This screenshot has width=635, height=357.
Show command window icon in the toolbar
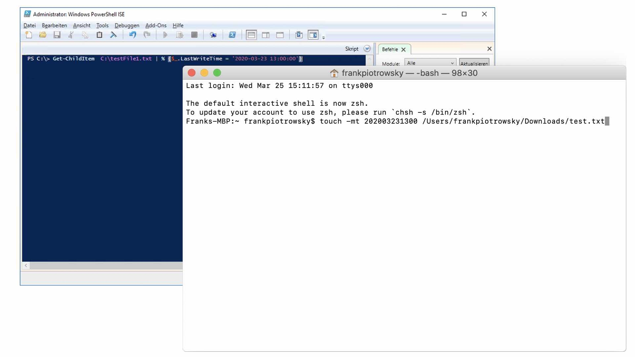pyautogui.click(x=299, y=35)
